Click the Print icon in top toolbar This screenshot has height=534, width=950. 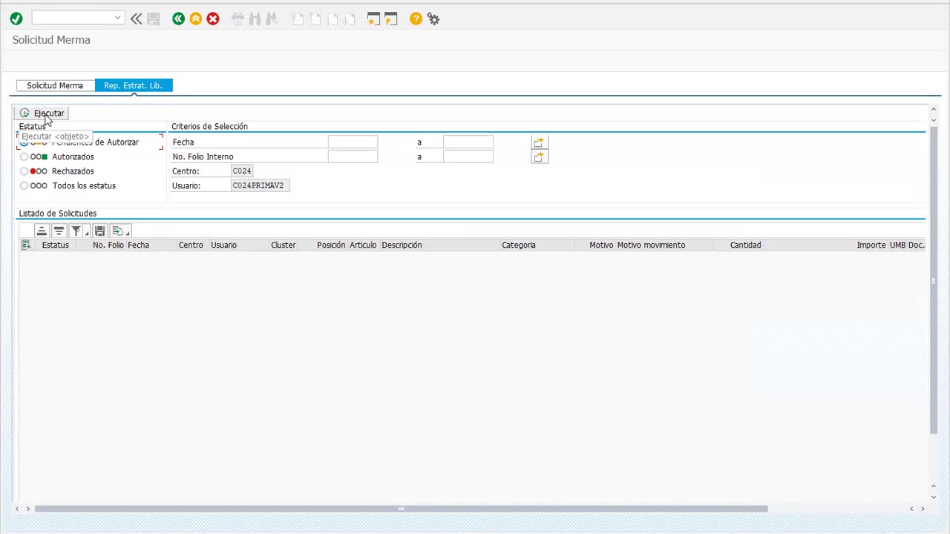point(238,19)
